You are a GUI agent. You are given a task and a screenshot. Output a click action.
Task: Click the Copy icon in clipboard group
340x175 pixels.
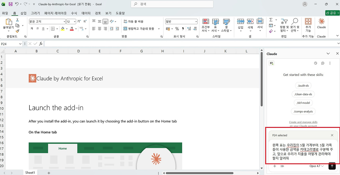(18, 25)
